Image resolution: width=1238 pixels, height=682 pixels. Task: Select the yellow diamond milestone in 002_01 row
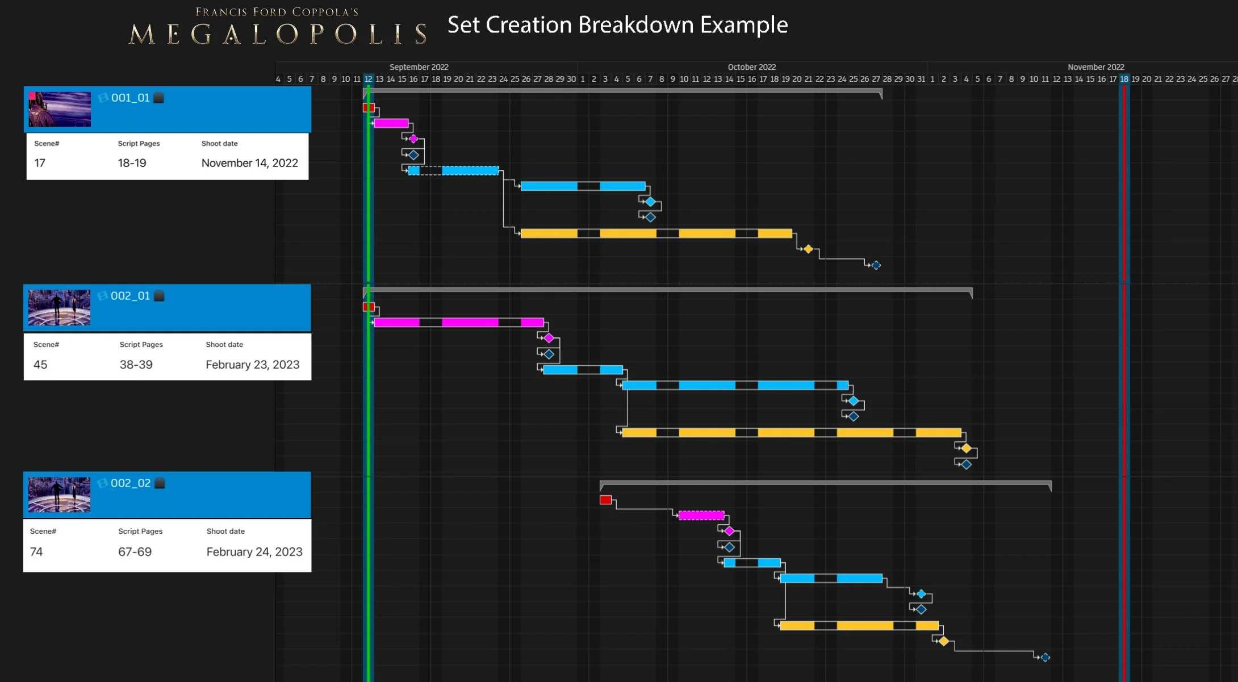966,449
